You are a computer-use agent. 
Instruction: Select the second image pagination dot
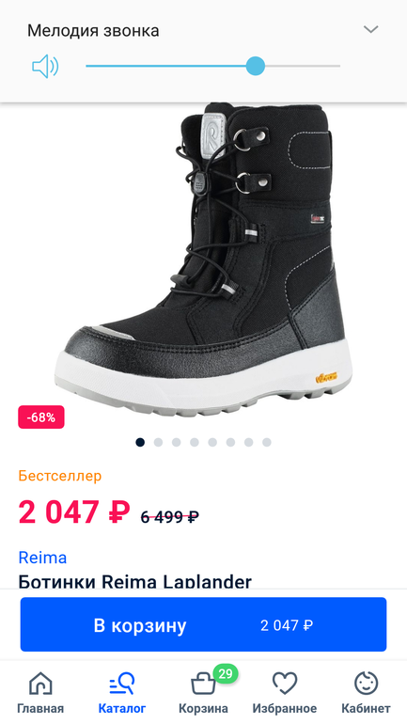click(158, 442)
